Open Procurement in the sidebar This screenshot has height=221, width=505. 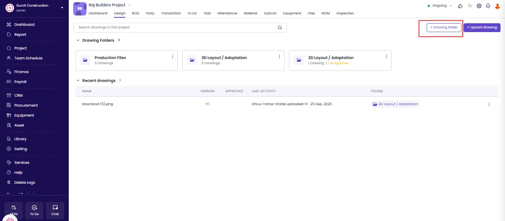(x=26, y=106)
